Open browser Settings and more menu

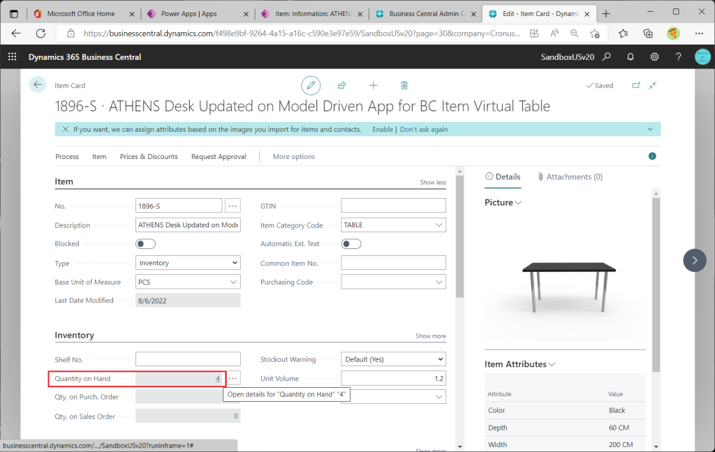[x=699, y=33]
